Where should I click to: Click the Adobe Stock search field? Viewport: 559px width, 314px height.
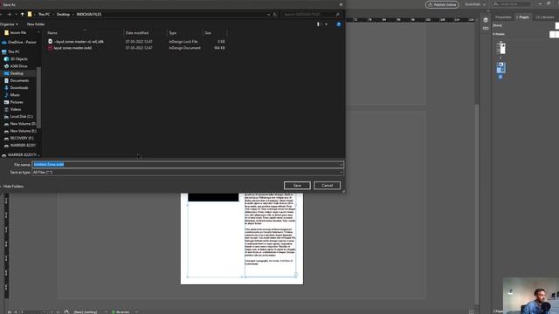[x=512, y=4]
